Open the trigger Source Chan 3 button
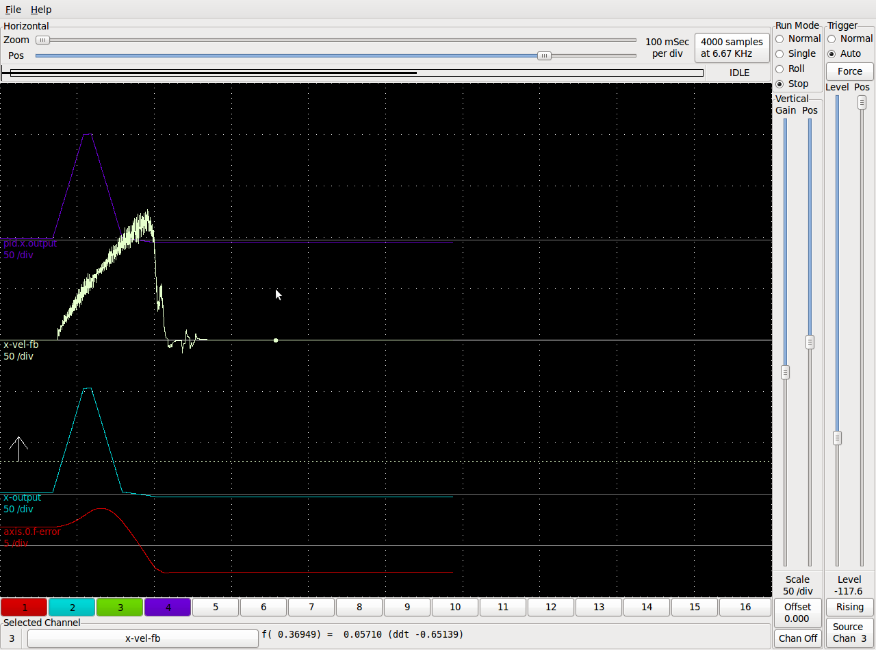This screenshot has height=650, width=876. [x=850, y=633]
